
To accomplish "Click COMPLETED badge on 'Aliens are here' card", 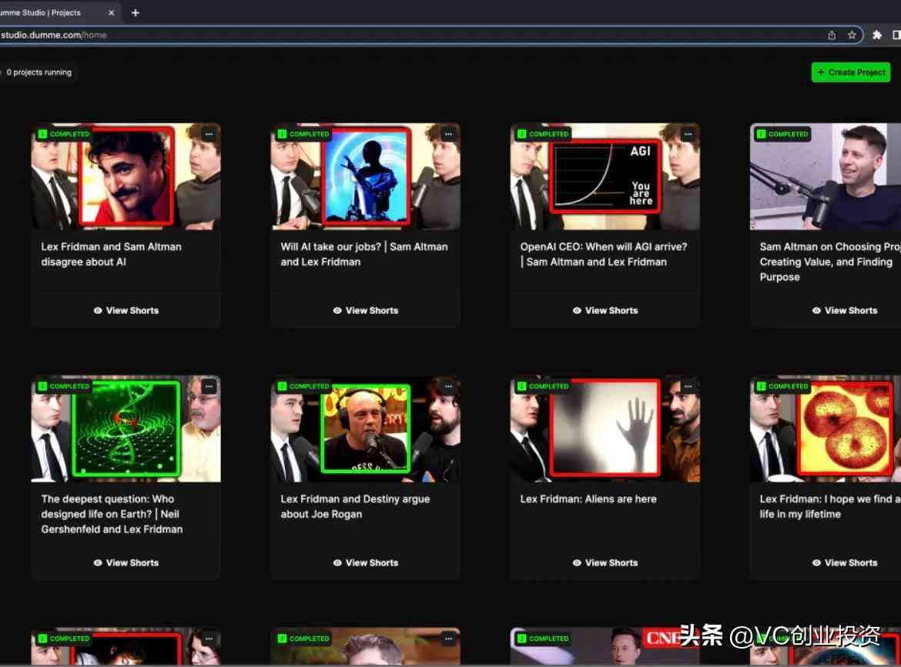I will [543, 386].
